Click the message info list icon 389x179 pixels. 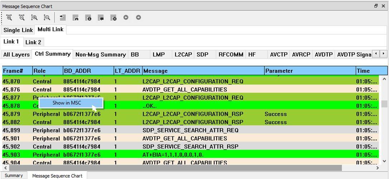click(88, 18)
